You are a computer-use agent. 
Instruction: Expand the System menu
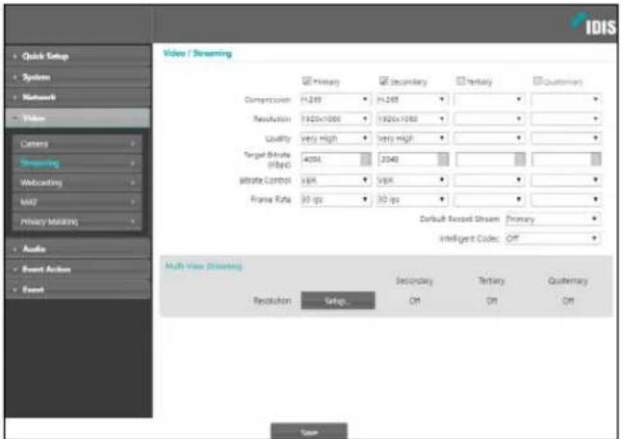pyautogui.click(x=78, y=77)
